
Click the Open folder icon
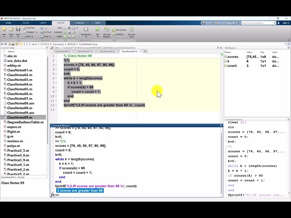pyautogui.click(x=11, y=29)
